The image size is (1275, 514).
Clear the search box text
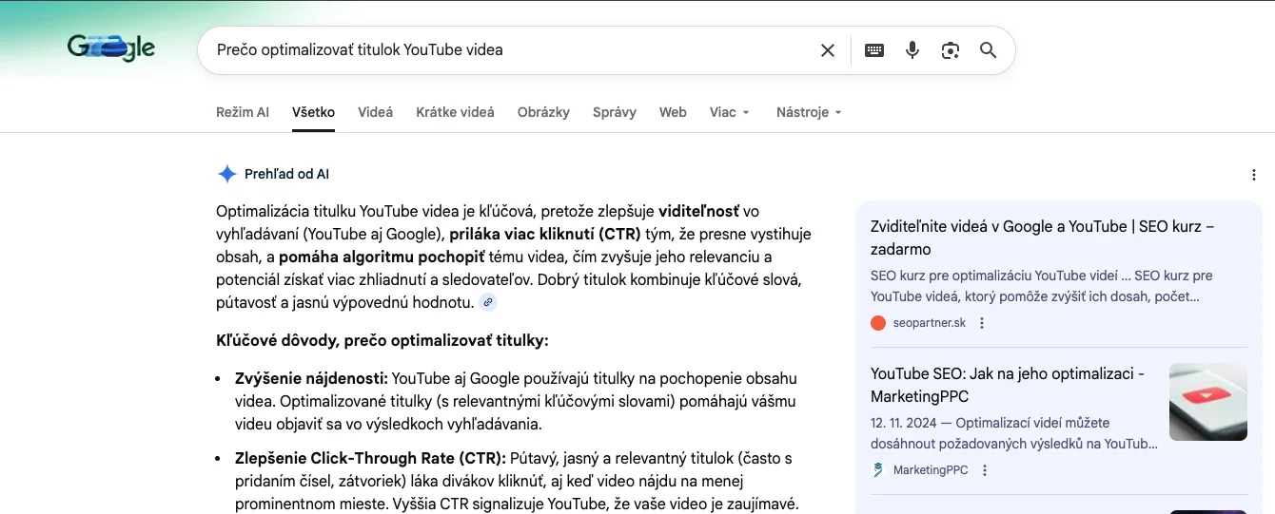point(828,50)
